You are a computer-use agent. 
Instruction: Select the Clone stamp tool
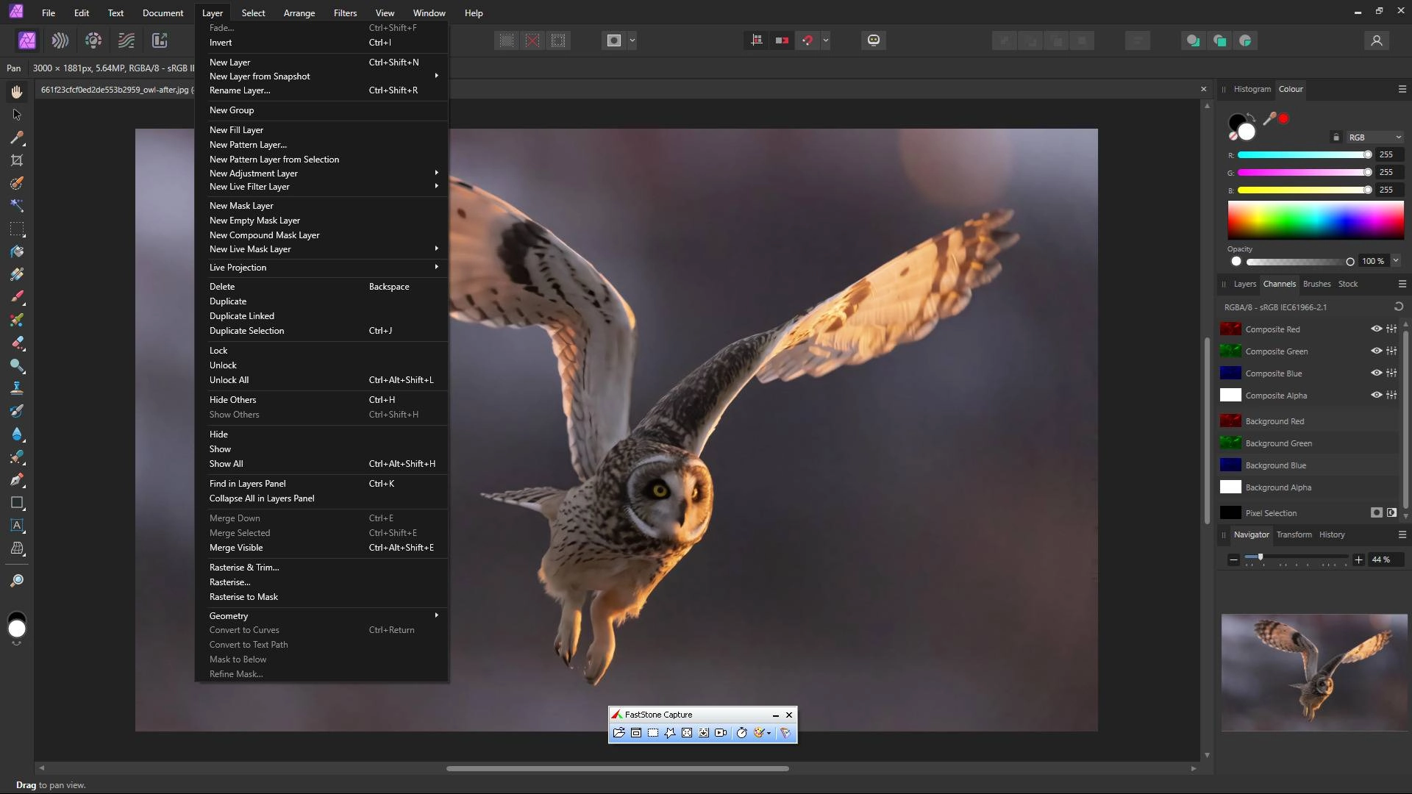coord(17,388)
